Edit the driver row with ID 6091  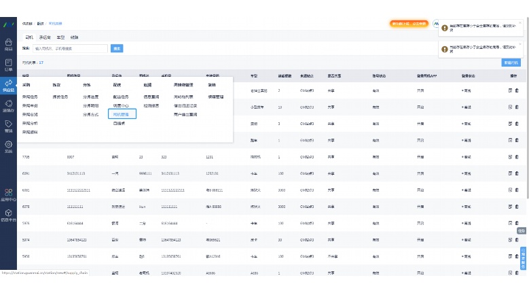click(x=510, y=173)
